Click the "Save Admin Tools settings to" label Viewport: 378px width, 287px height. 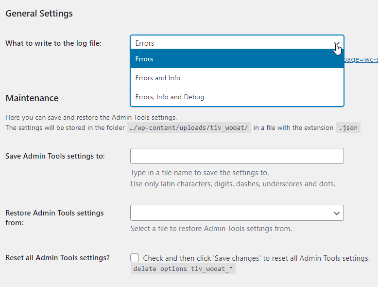coord(55,156)
